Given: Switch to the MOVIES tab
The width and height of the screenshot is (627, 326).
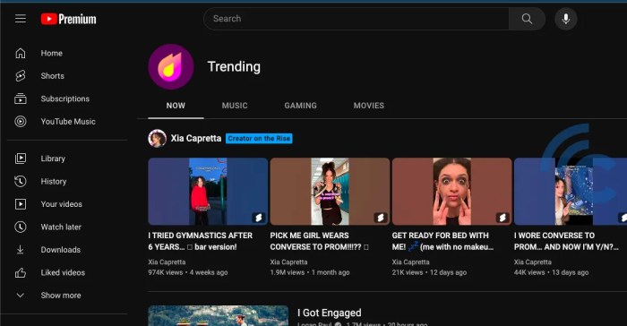Looking at the screenshot, I should (x=369, y=106).
